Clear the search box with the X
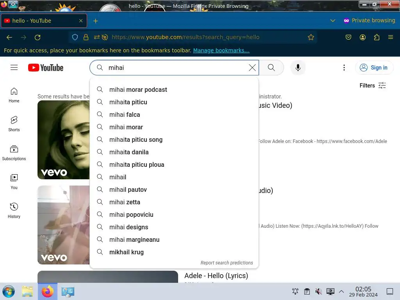The height and width of the screenshot is (300, 400). [x=252, y=68]
